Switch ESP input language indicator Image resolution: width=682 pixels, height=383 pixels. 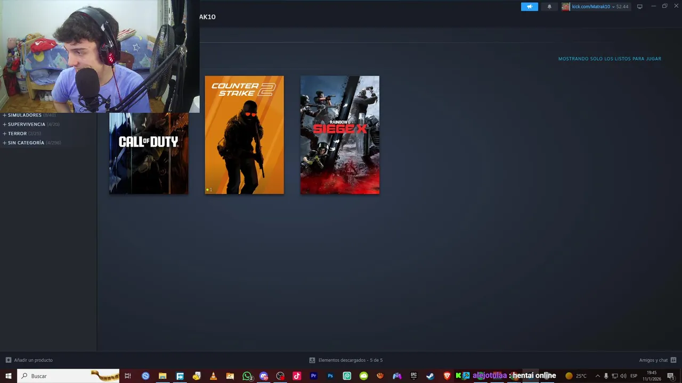tap(634, 376)
